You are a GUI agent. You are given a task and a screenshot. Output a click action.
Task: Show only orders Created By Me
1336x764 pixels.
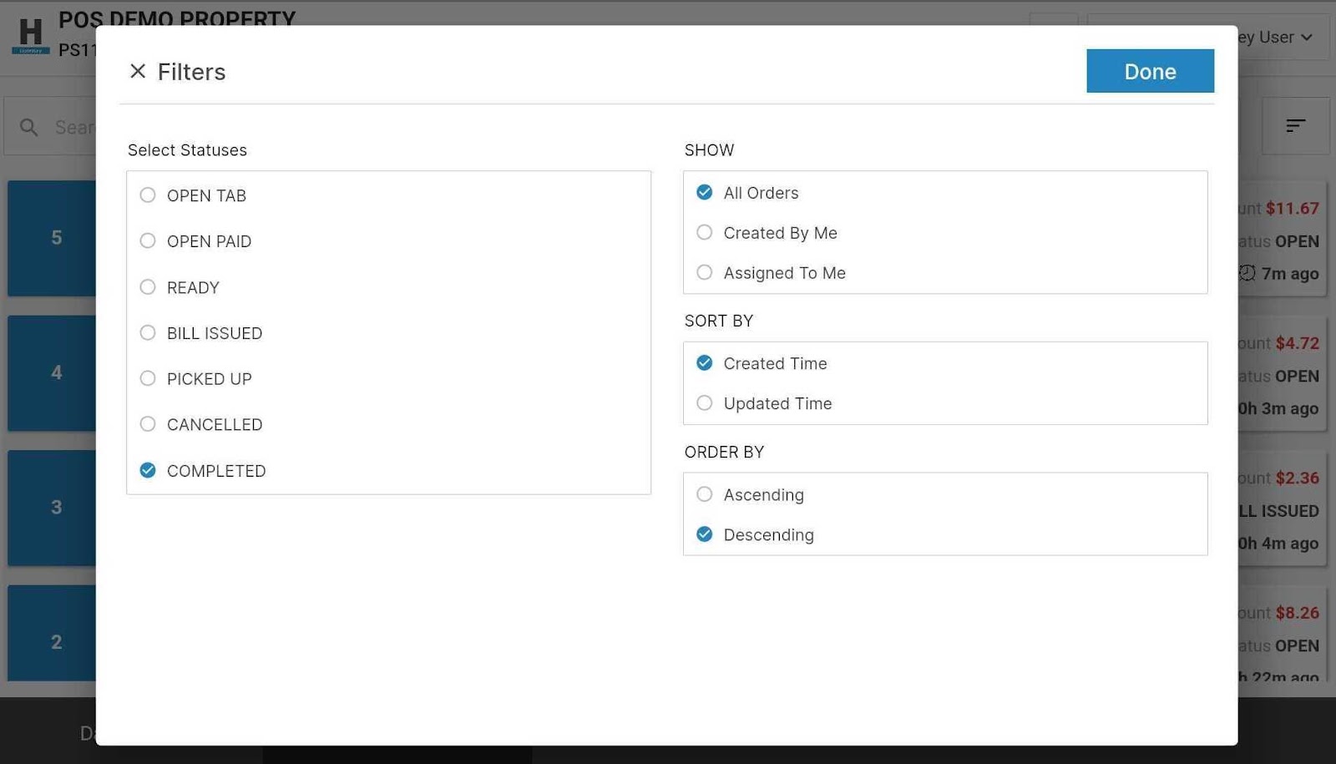[705, 233]
